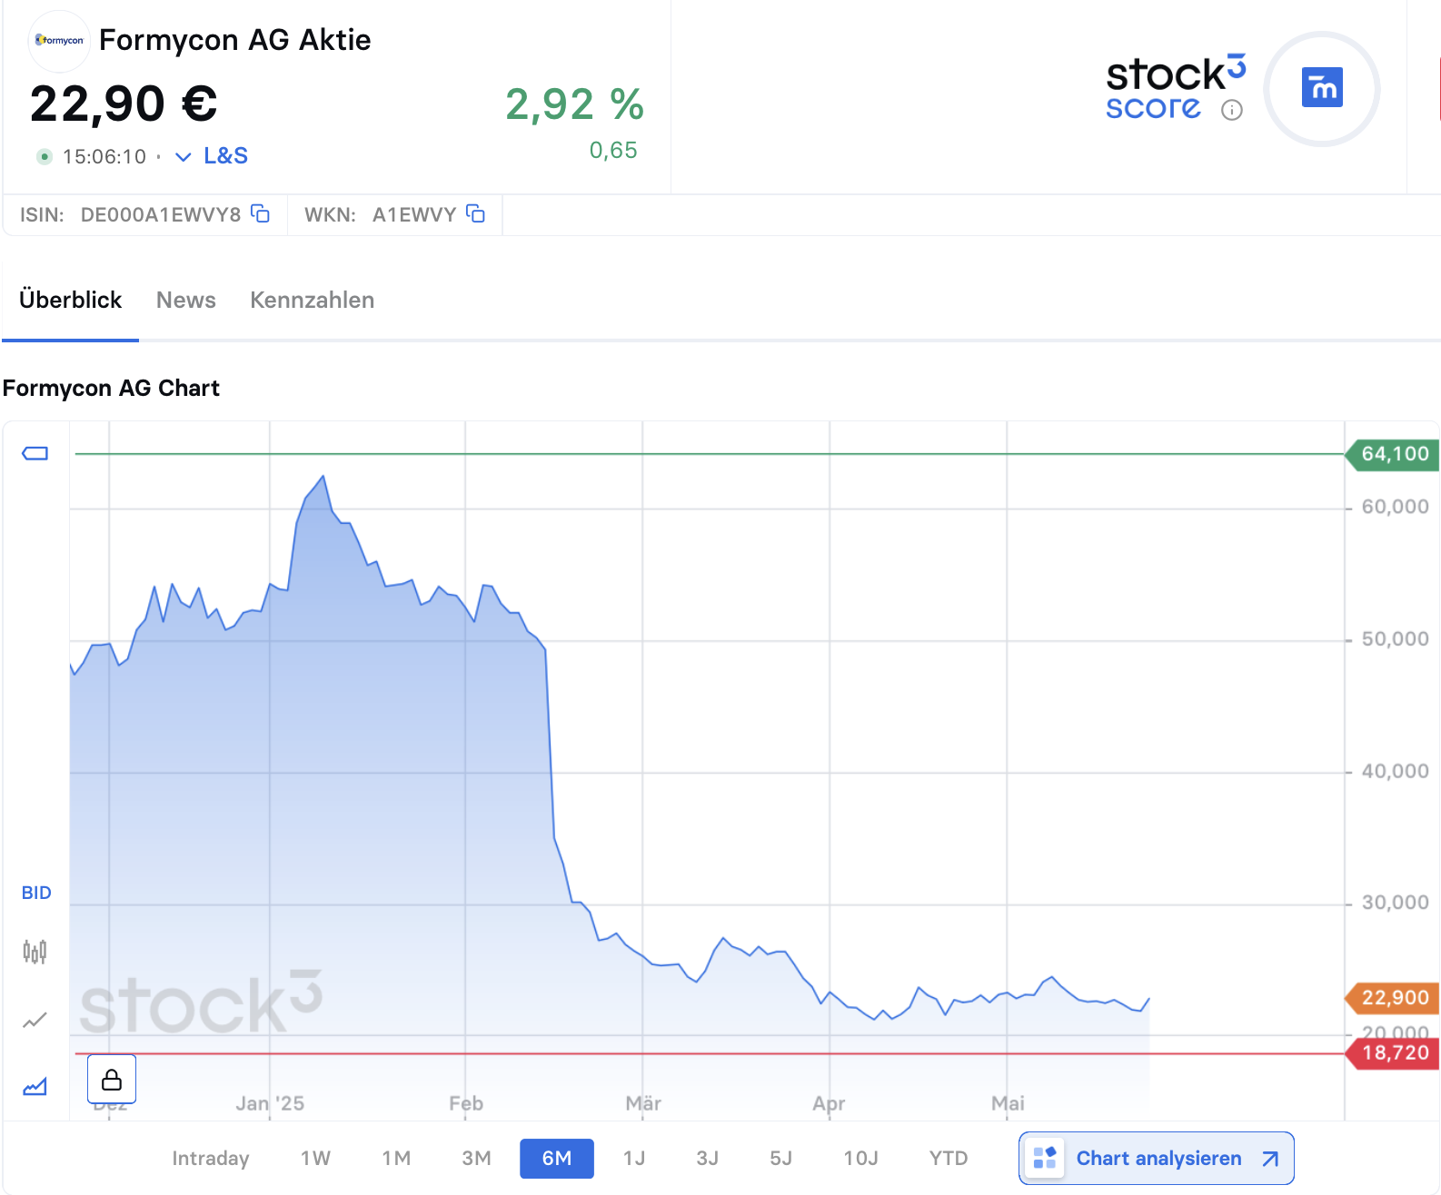
Task: Open the Kennzahlen tab
Action: pyautogui.click(x=313, y=301)
